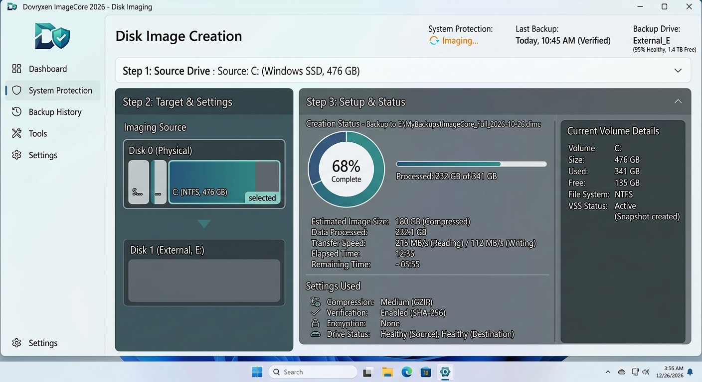Open Microsoft Store from the taskbar
Viewport: 702px width, 382px height.
coord(426,372)
